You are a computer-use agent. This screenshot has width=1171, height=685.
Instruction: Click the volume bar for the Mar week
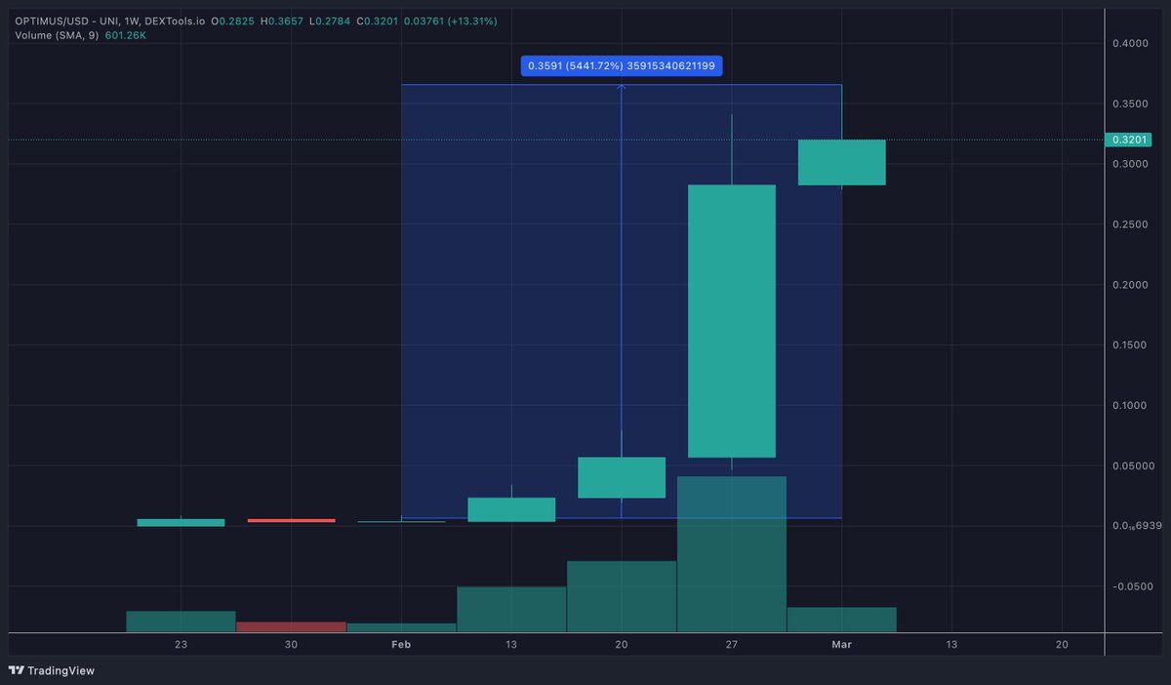[842, 620]
